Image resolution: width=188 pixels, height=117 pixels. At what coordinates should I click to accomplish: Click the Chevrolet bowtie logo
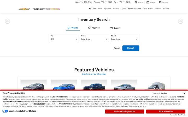click(24, 9)
